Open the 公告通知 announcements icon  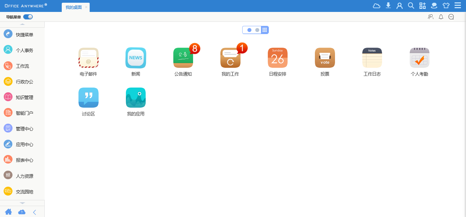click(x=183, y=58)
